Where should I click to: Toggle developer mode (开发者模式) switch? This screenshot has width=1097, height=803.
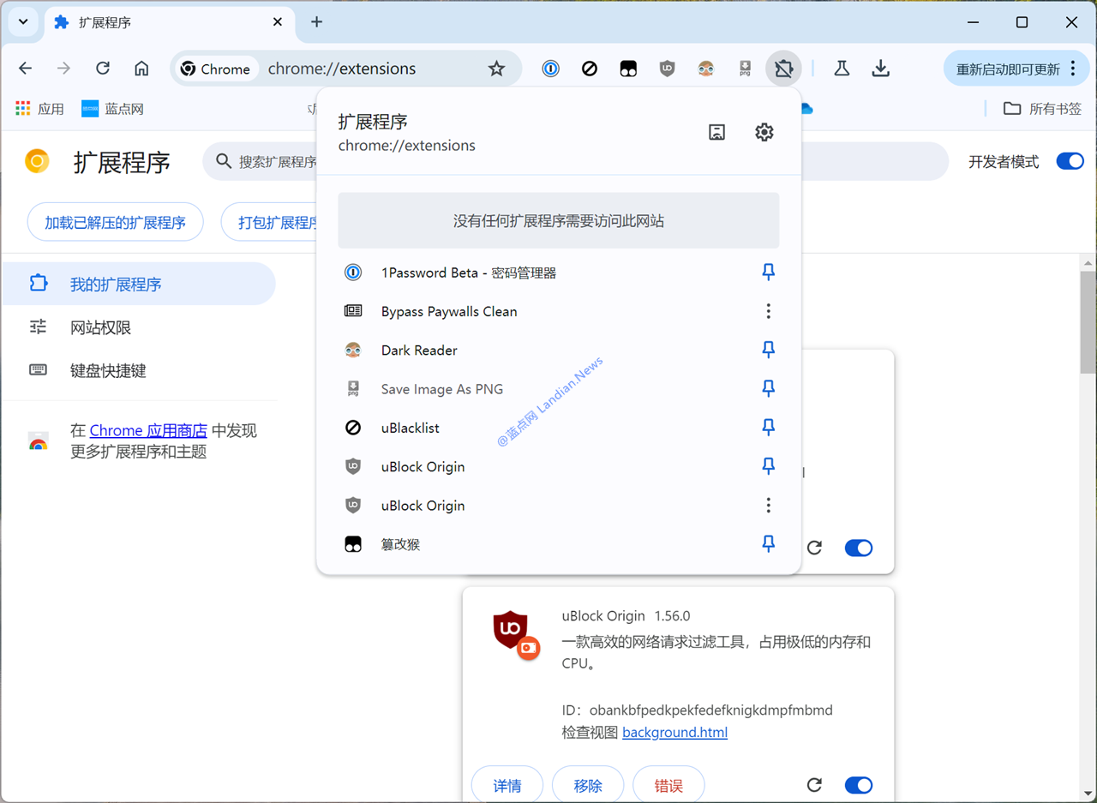coord(1070,161)
